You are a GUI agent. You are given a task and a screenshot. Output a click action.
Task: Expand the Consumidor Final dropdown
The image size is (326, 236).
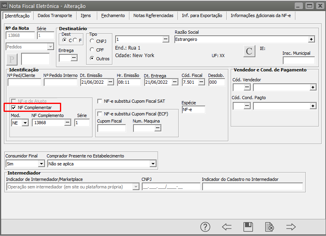(x=41, y=163)
